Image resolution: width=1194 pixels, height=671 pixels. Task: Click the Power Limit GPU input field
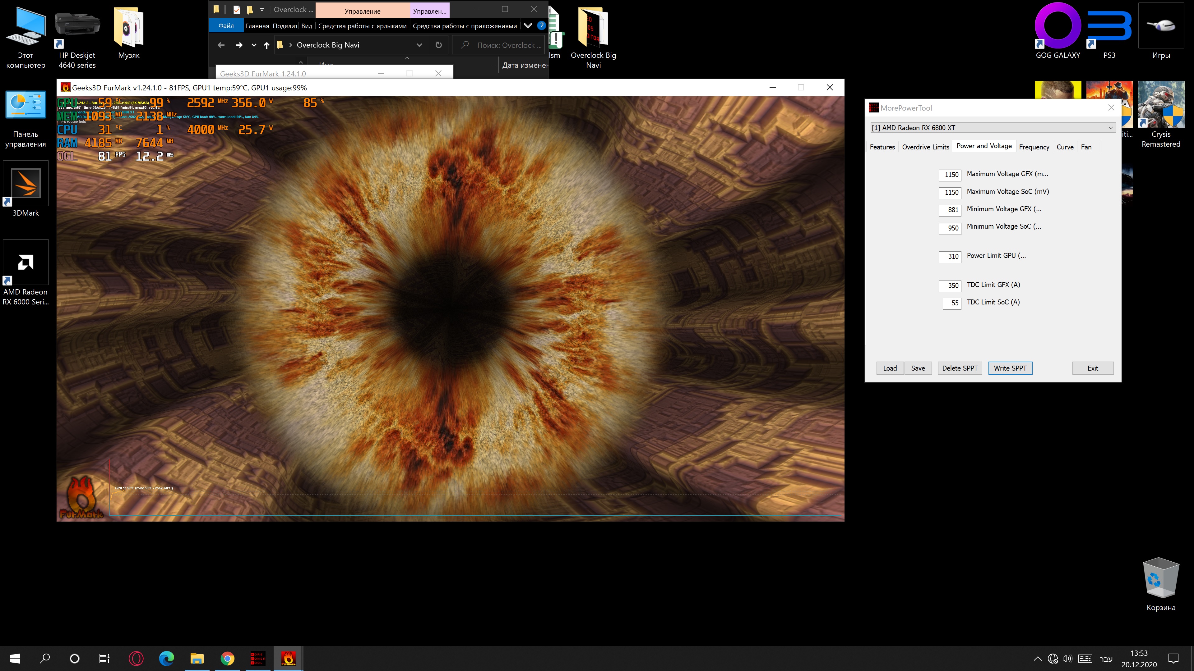click(950, 257)
